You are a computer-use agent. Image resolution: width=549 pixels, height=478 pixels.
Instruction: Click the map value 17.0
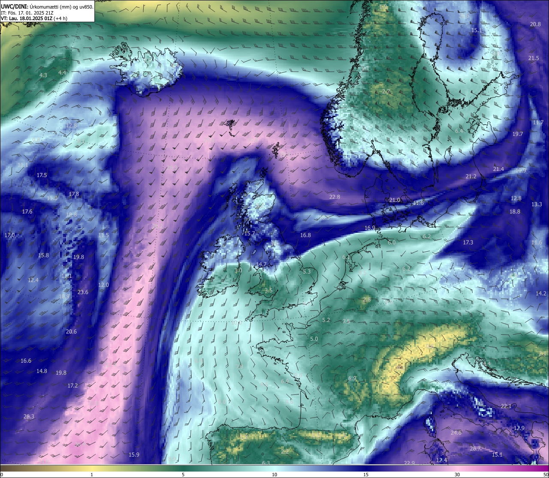point(9,235)
